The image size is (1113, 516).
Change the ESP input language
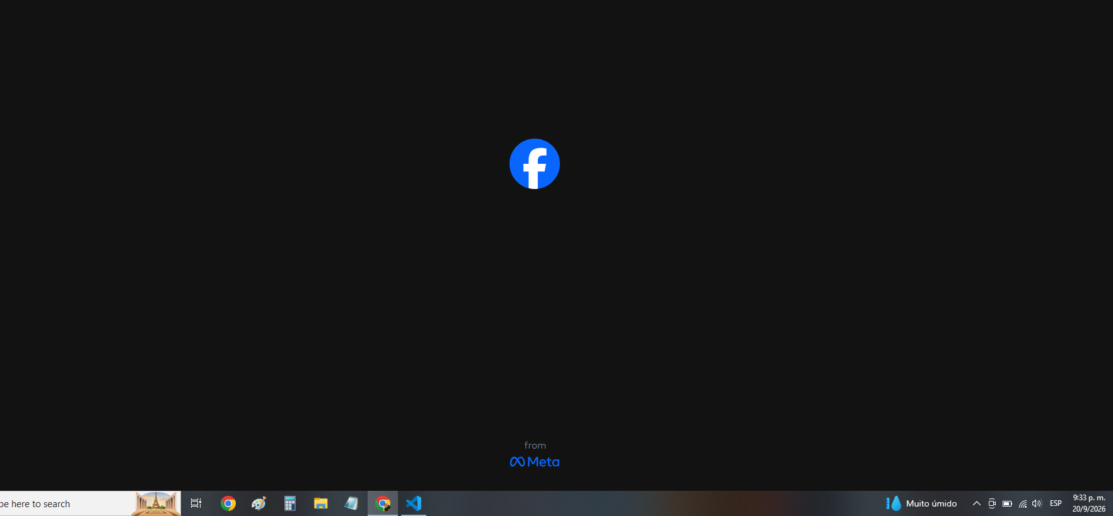click(1056, 503)
